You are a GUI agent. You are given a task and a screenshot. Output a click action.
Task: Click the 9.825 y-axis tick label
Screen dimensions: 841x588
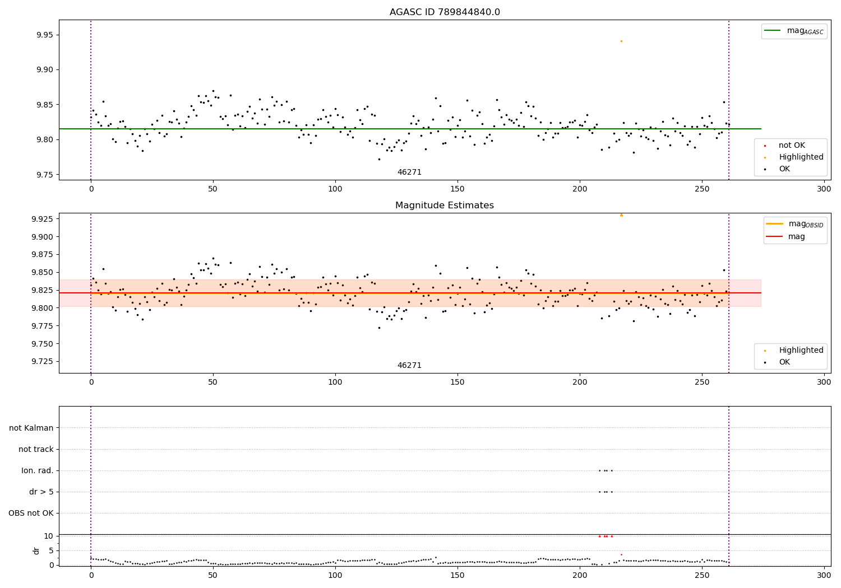[42, 290]
